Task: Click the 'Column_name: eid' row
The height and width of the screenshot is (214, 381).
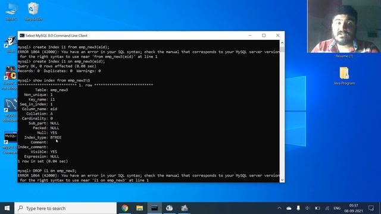Action: 40,109
